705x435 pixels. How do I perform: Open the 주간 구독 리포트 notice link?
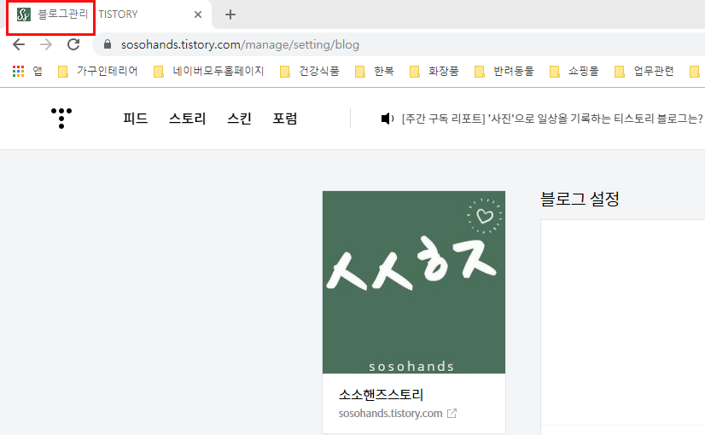[x=552, y=119]
